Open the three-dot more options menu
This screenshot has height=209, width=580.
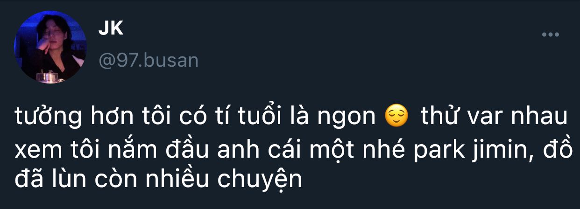coord(550,35)
